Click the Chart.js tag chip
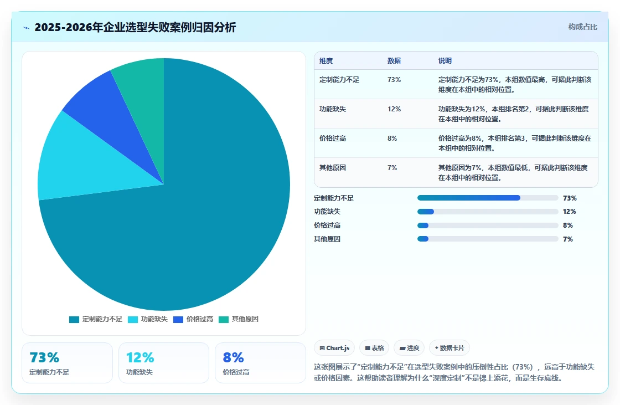 (x=334, y=348)
